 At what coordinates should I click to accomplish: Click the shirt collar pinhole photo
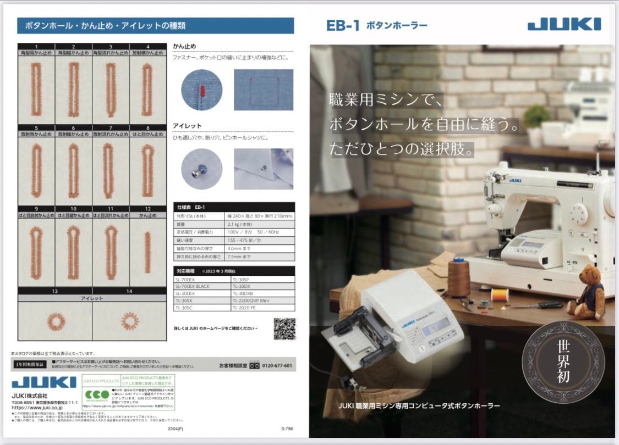pos(264,169)
